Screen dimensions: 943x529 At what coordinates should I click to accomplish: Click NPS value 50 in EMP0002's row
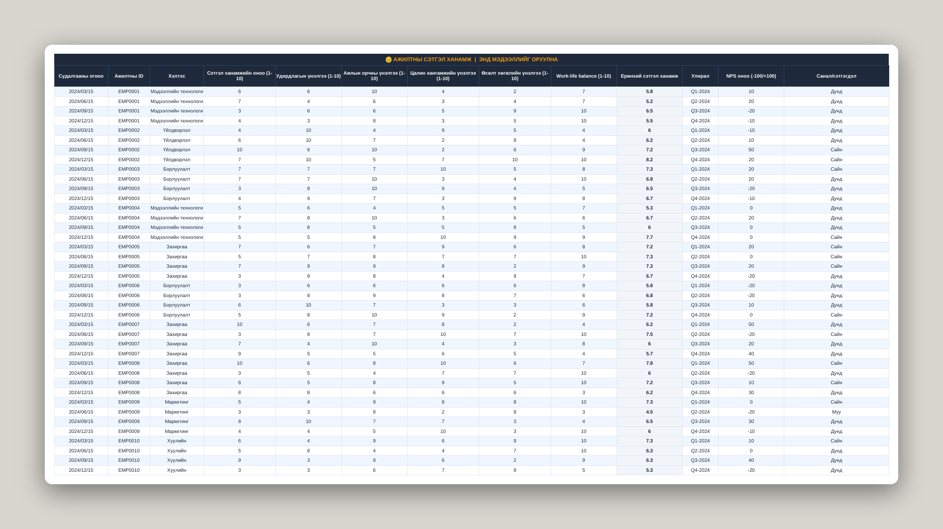click(751, 150)
